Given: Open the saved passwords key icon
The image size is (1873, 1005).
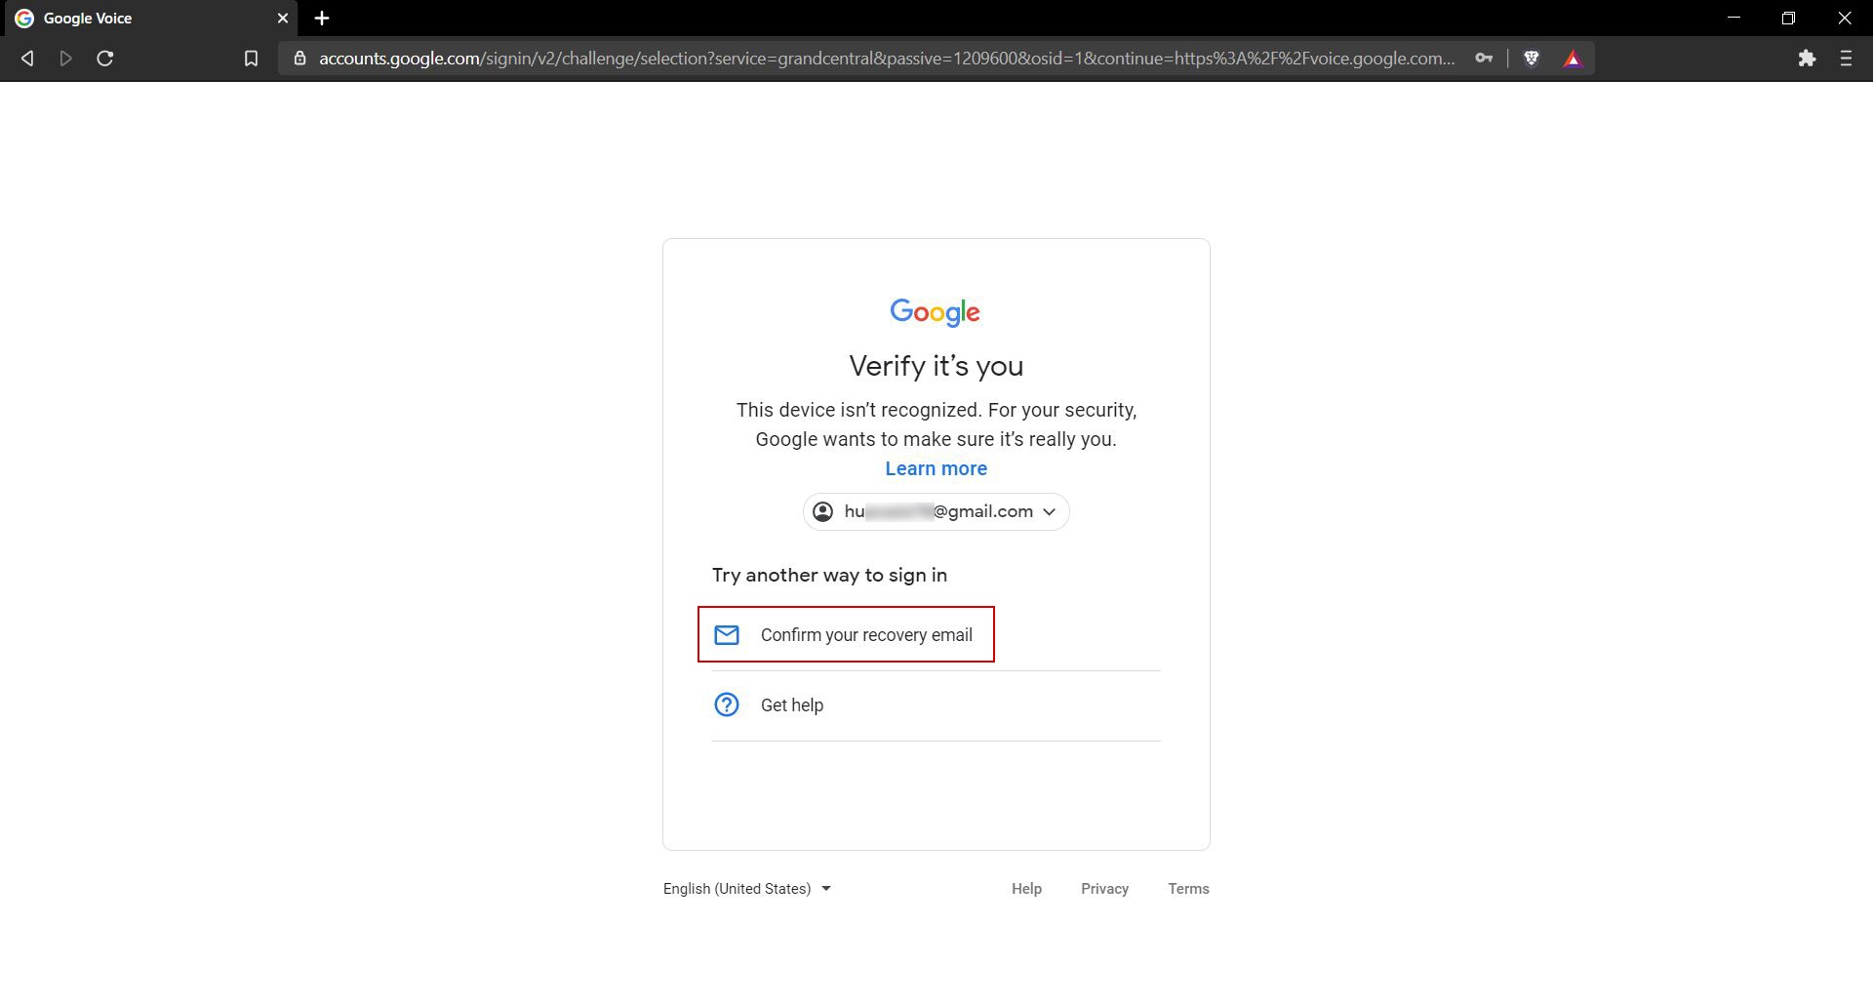Looking at the screenshot, I should click(x=1484, y=59).
